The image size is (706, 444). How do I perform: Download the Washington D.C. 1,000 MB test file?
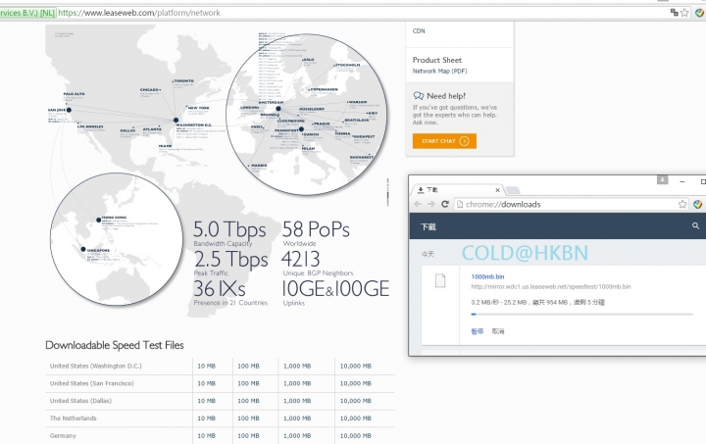(x=297, y=367)
